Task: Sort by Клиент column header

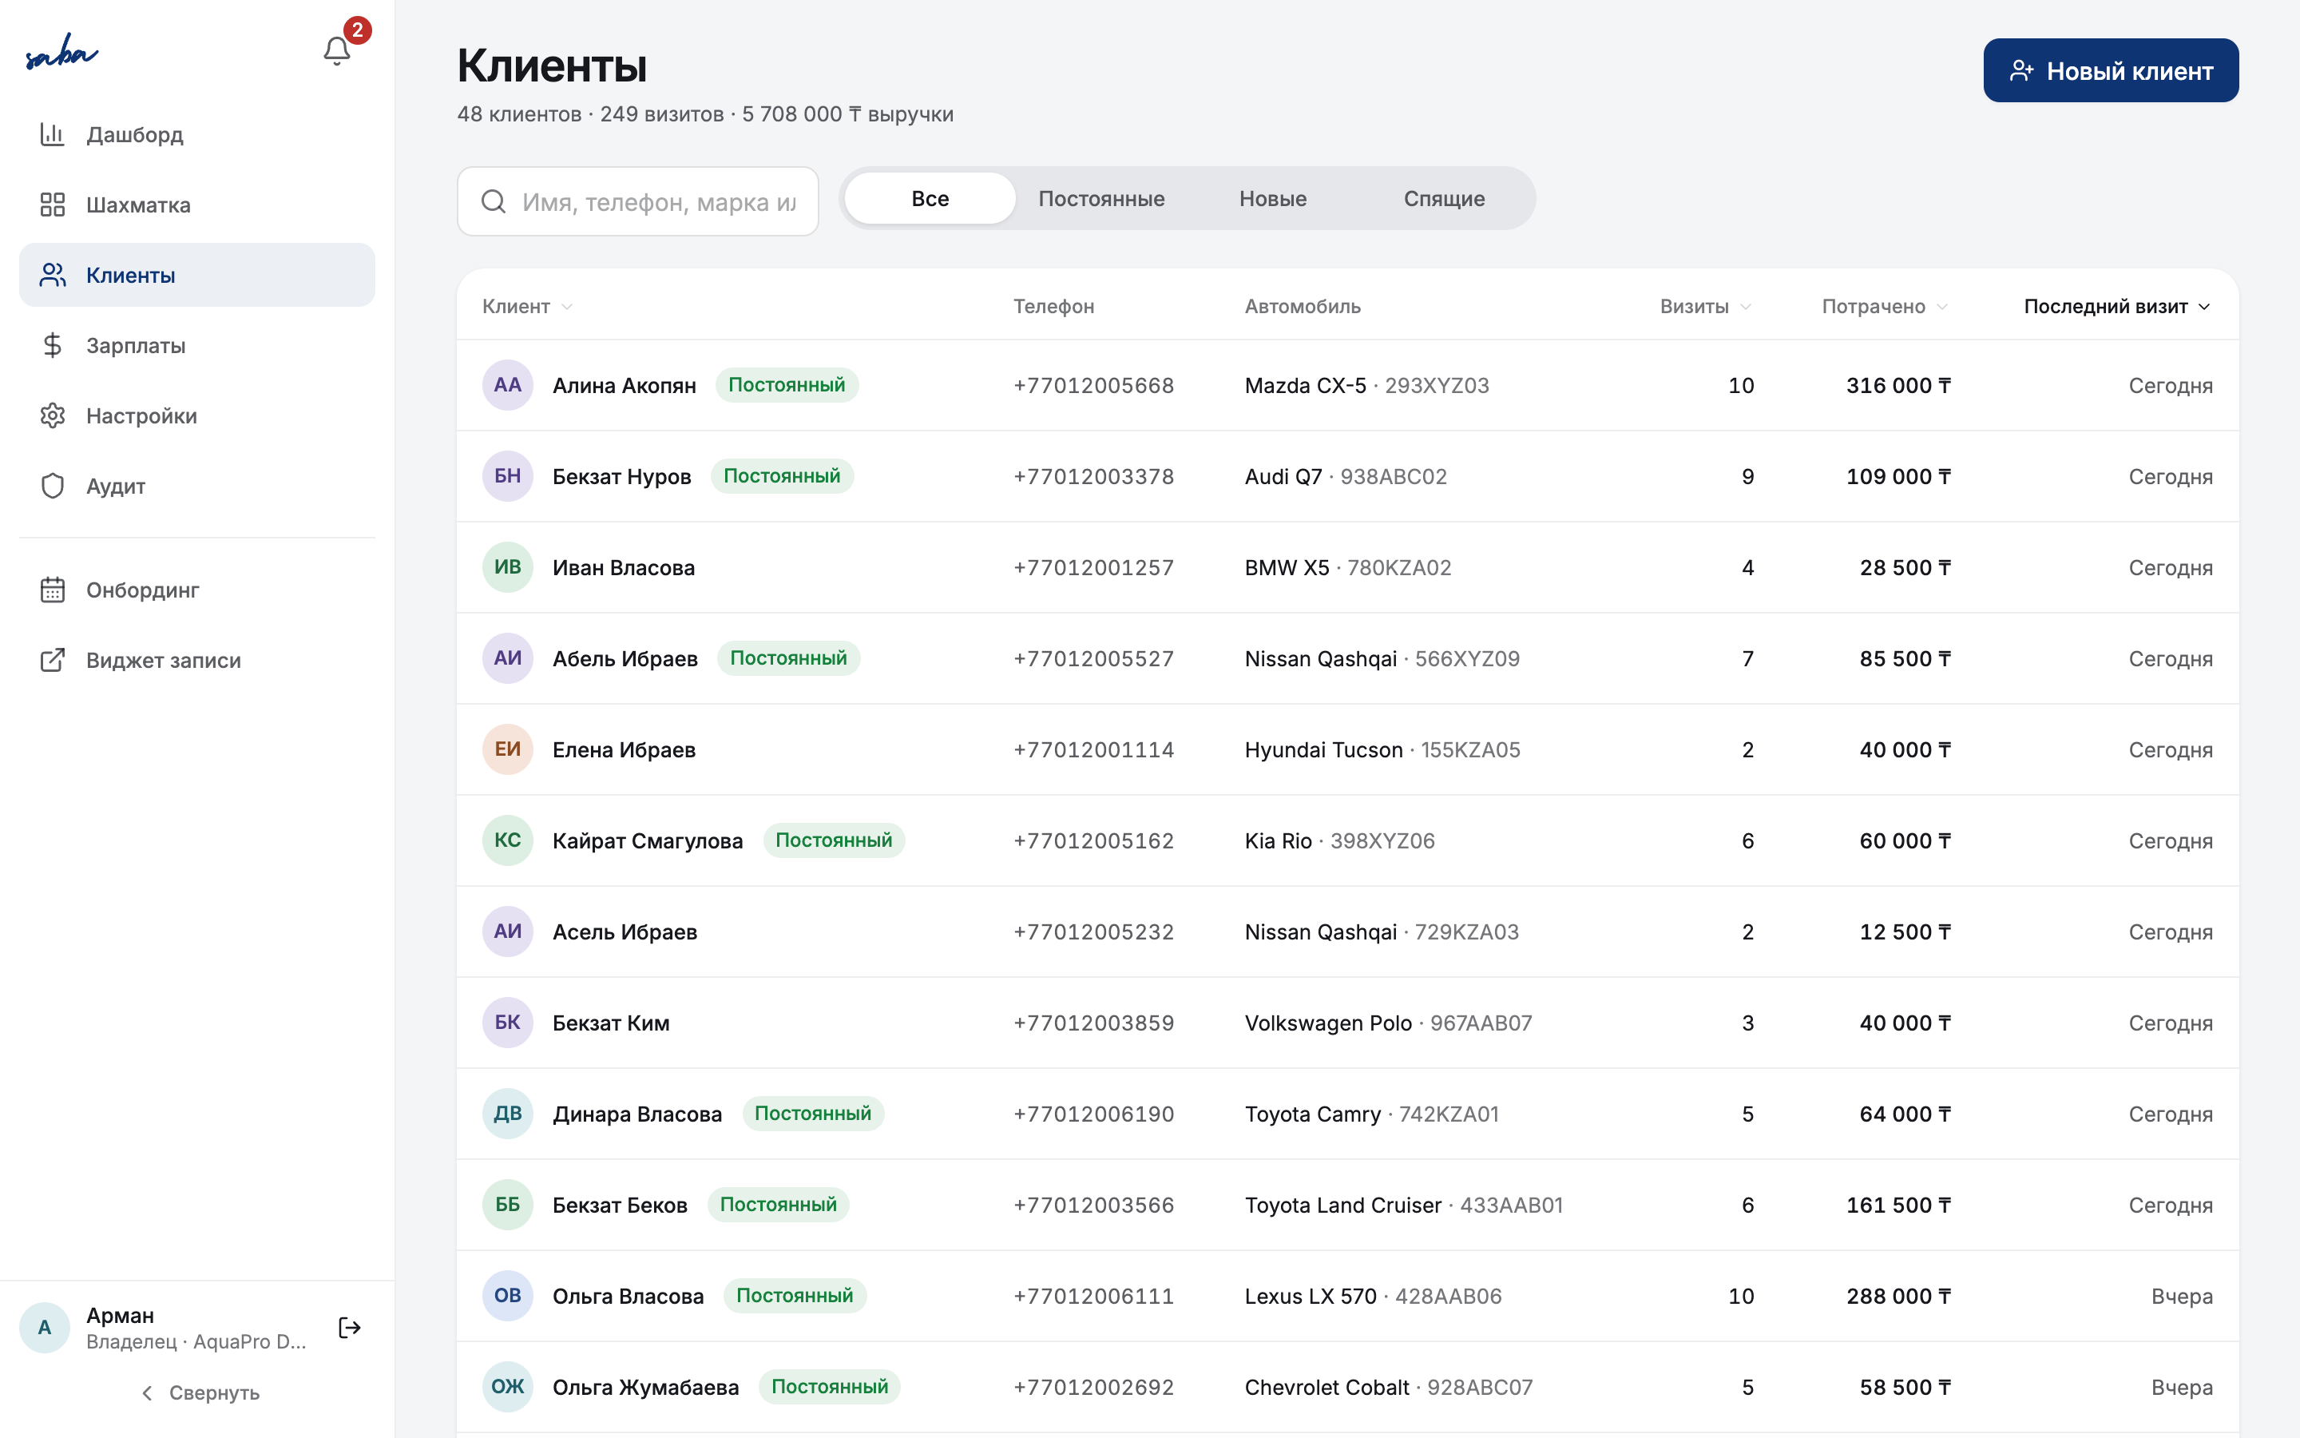Action: click(526, 306)
